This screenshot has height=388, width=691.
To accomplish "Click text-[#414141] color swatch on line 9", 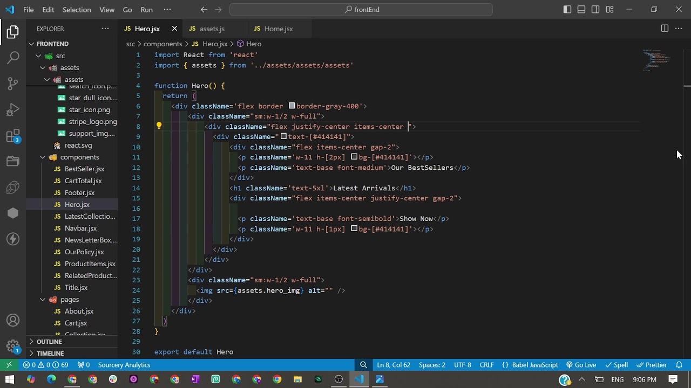I will coord(283,137).
